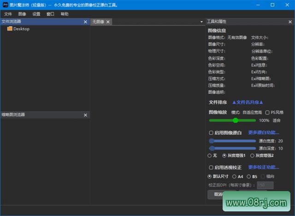This screenshot has height=216, width=295.
Task: Adjust the 漂白宽度 slider
Action: [x=232, y=141]
